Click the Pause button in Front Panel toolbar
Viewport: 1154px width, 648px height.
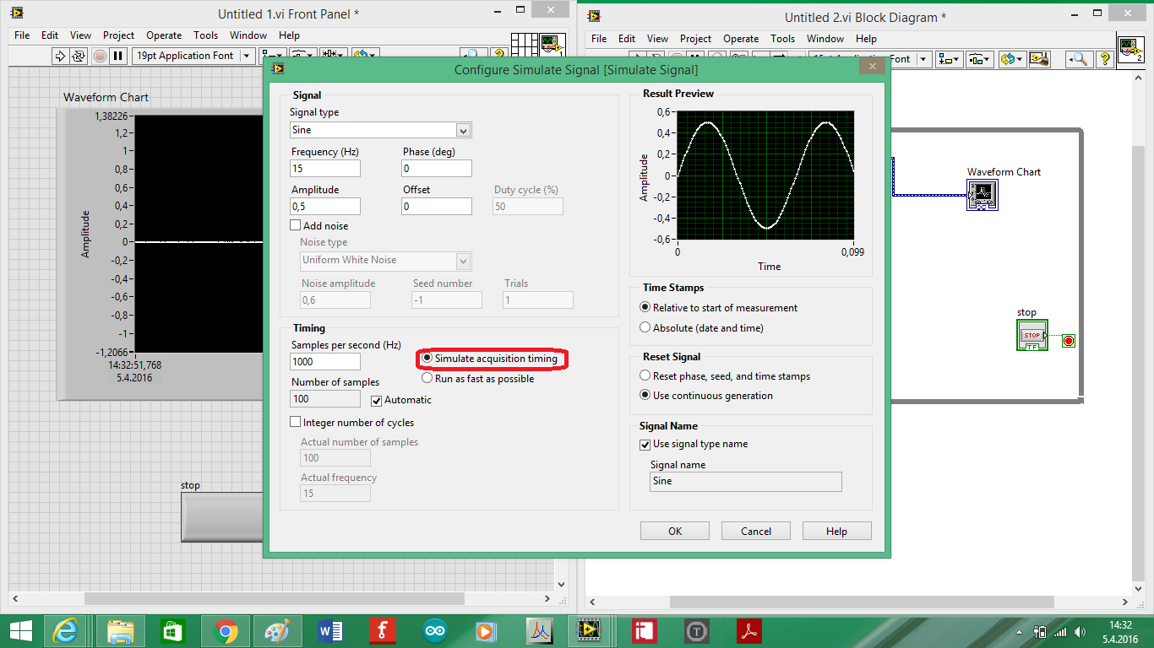coord(118,56)
